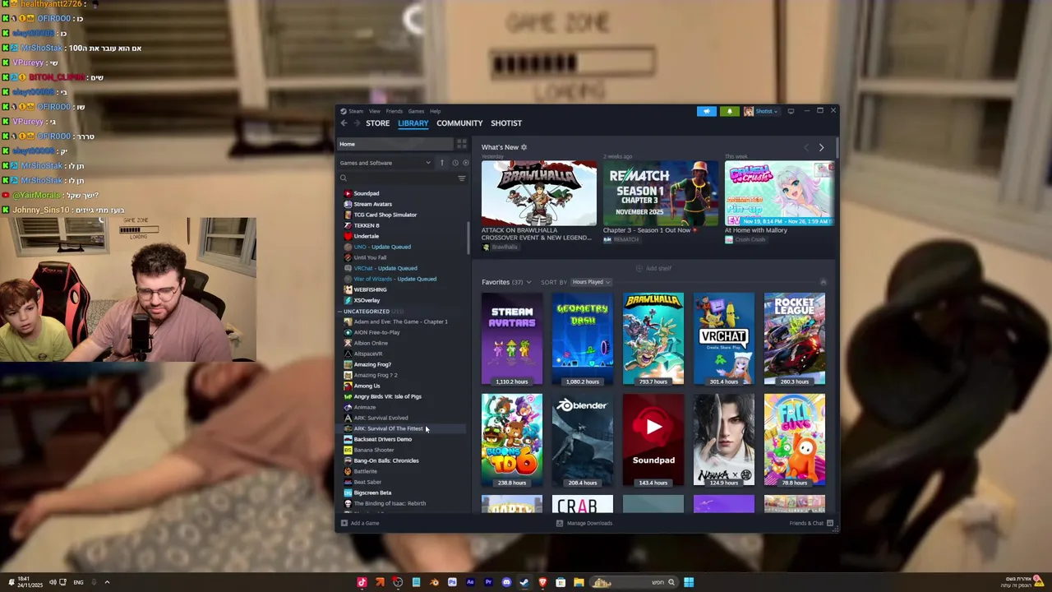Show next What's New items arrow

tap(821, 147)
